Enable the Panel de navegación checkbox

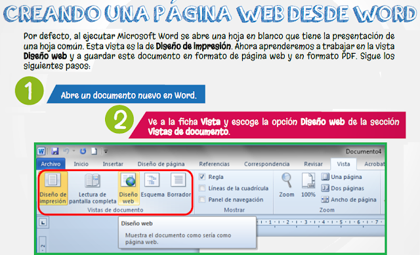tap(202, 199)
